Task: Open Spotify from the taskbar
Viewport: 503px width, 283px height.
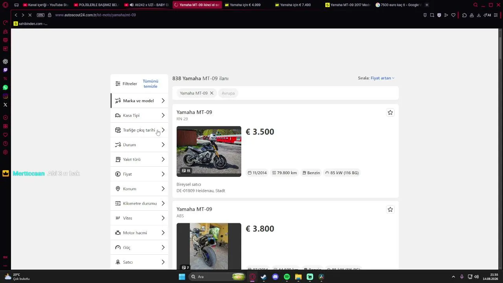Action: click(287, 277)
